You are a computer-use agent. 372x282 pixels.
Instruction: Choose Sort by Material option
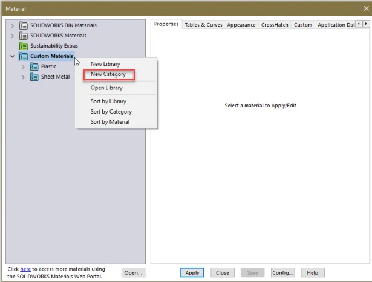click(x=110, y=121)
